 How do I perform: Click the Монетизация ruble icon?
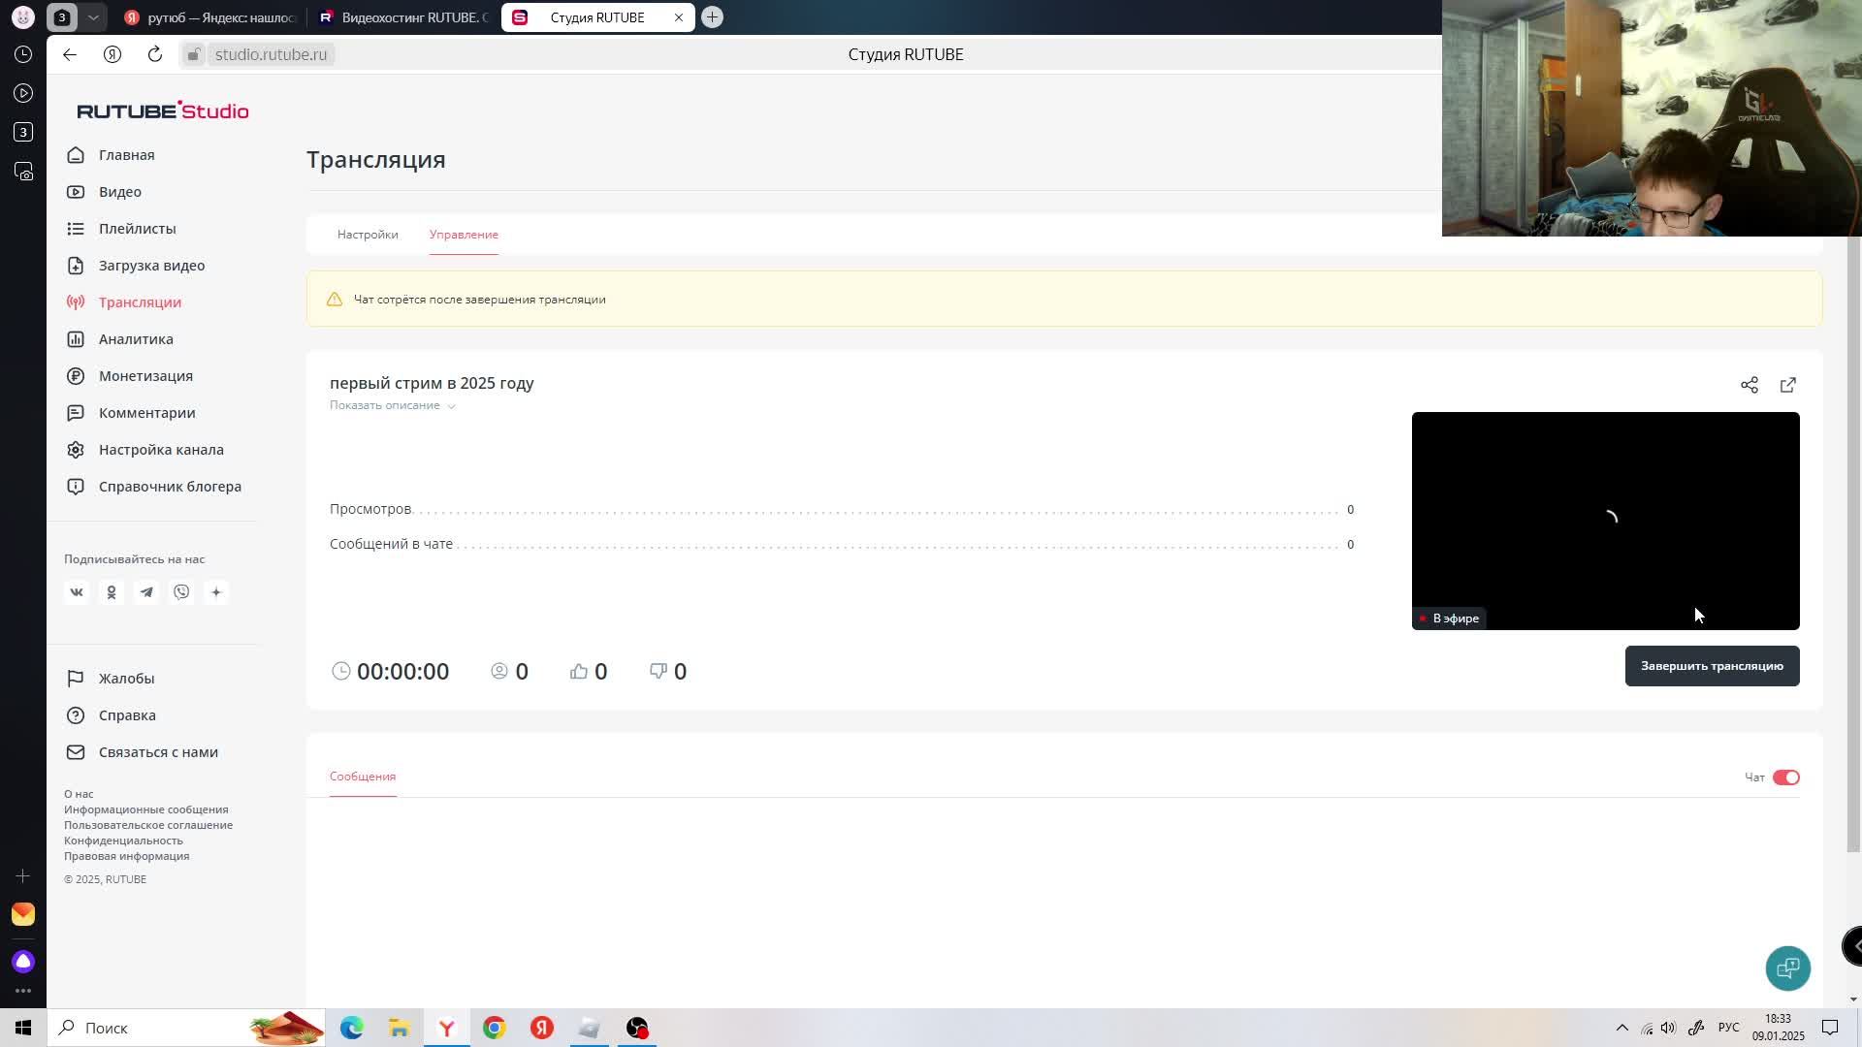click(76, 376)
